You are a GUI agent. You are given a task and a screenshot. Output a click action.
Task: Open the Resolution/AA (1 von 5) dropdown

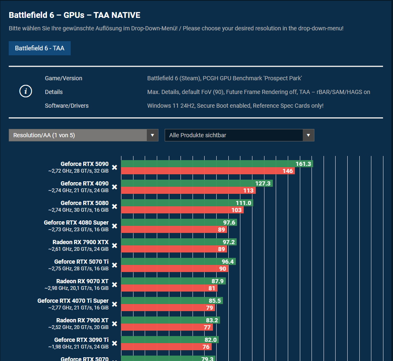coord(84,136)
